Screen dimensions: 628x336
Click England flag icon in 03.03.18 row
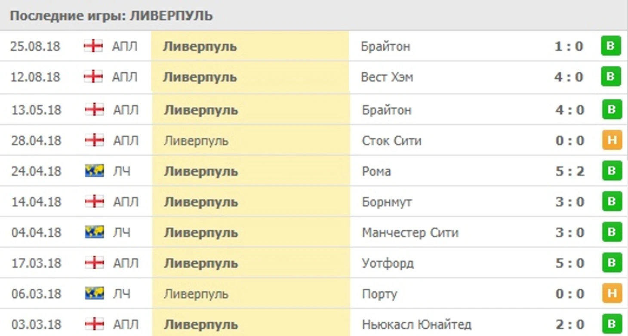(95, 324)
